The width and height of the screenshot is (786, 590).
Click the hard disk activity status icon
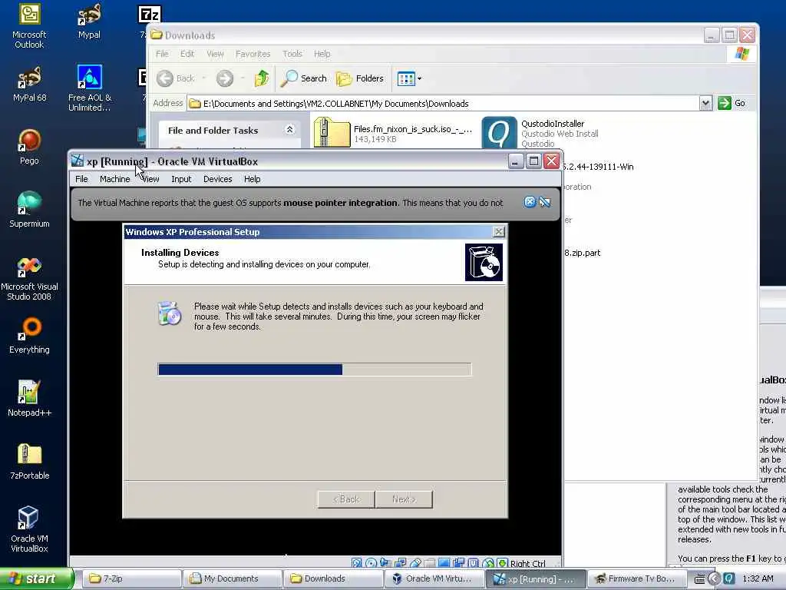coord(356,563)
